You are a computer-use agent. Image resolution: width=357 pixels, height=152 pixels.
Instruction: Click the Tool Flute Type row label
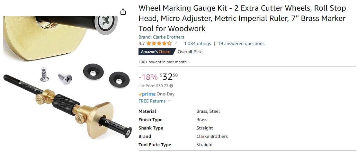(x=155, y=145)
